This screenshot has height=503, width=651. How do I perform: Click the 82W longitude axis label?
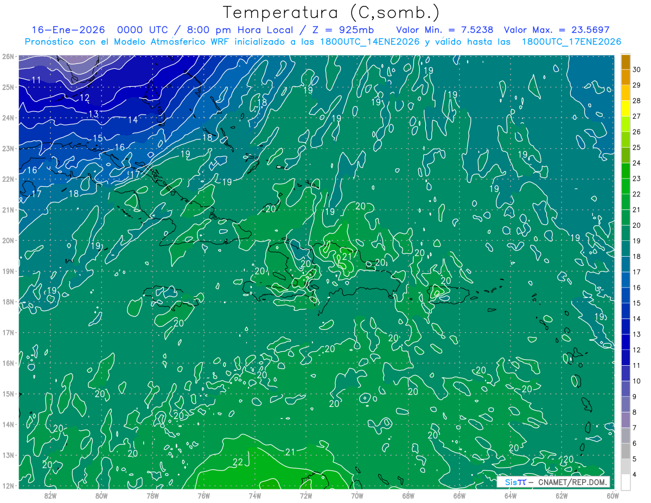pyautogui.click(x=50, y=495)
